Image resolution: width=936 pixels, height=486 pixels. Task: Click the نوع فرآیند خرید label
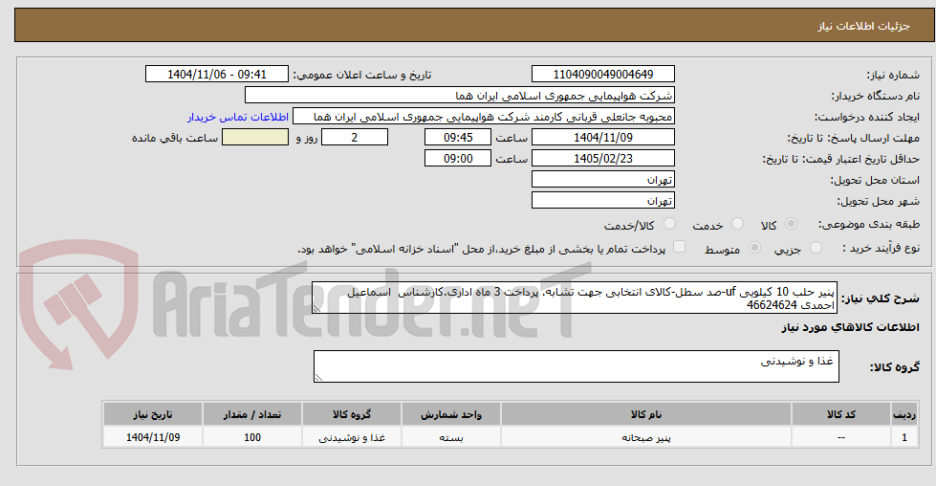pyautogui.click(x=882, y=248)
